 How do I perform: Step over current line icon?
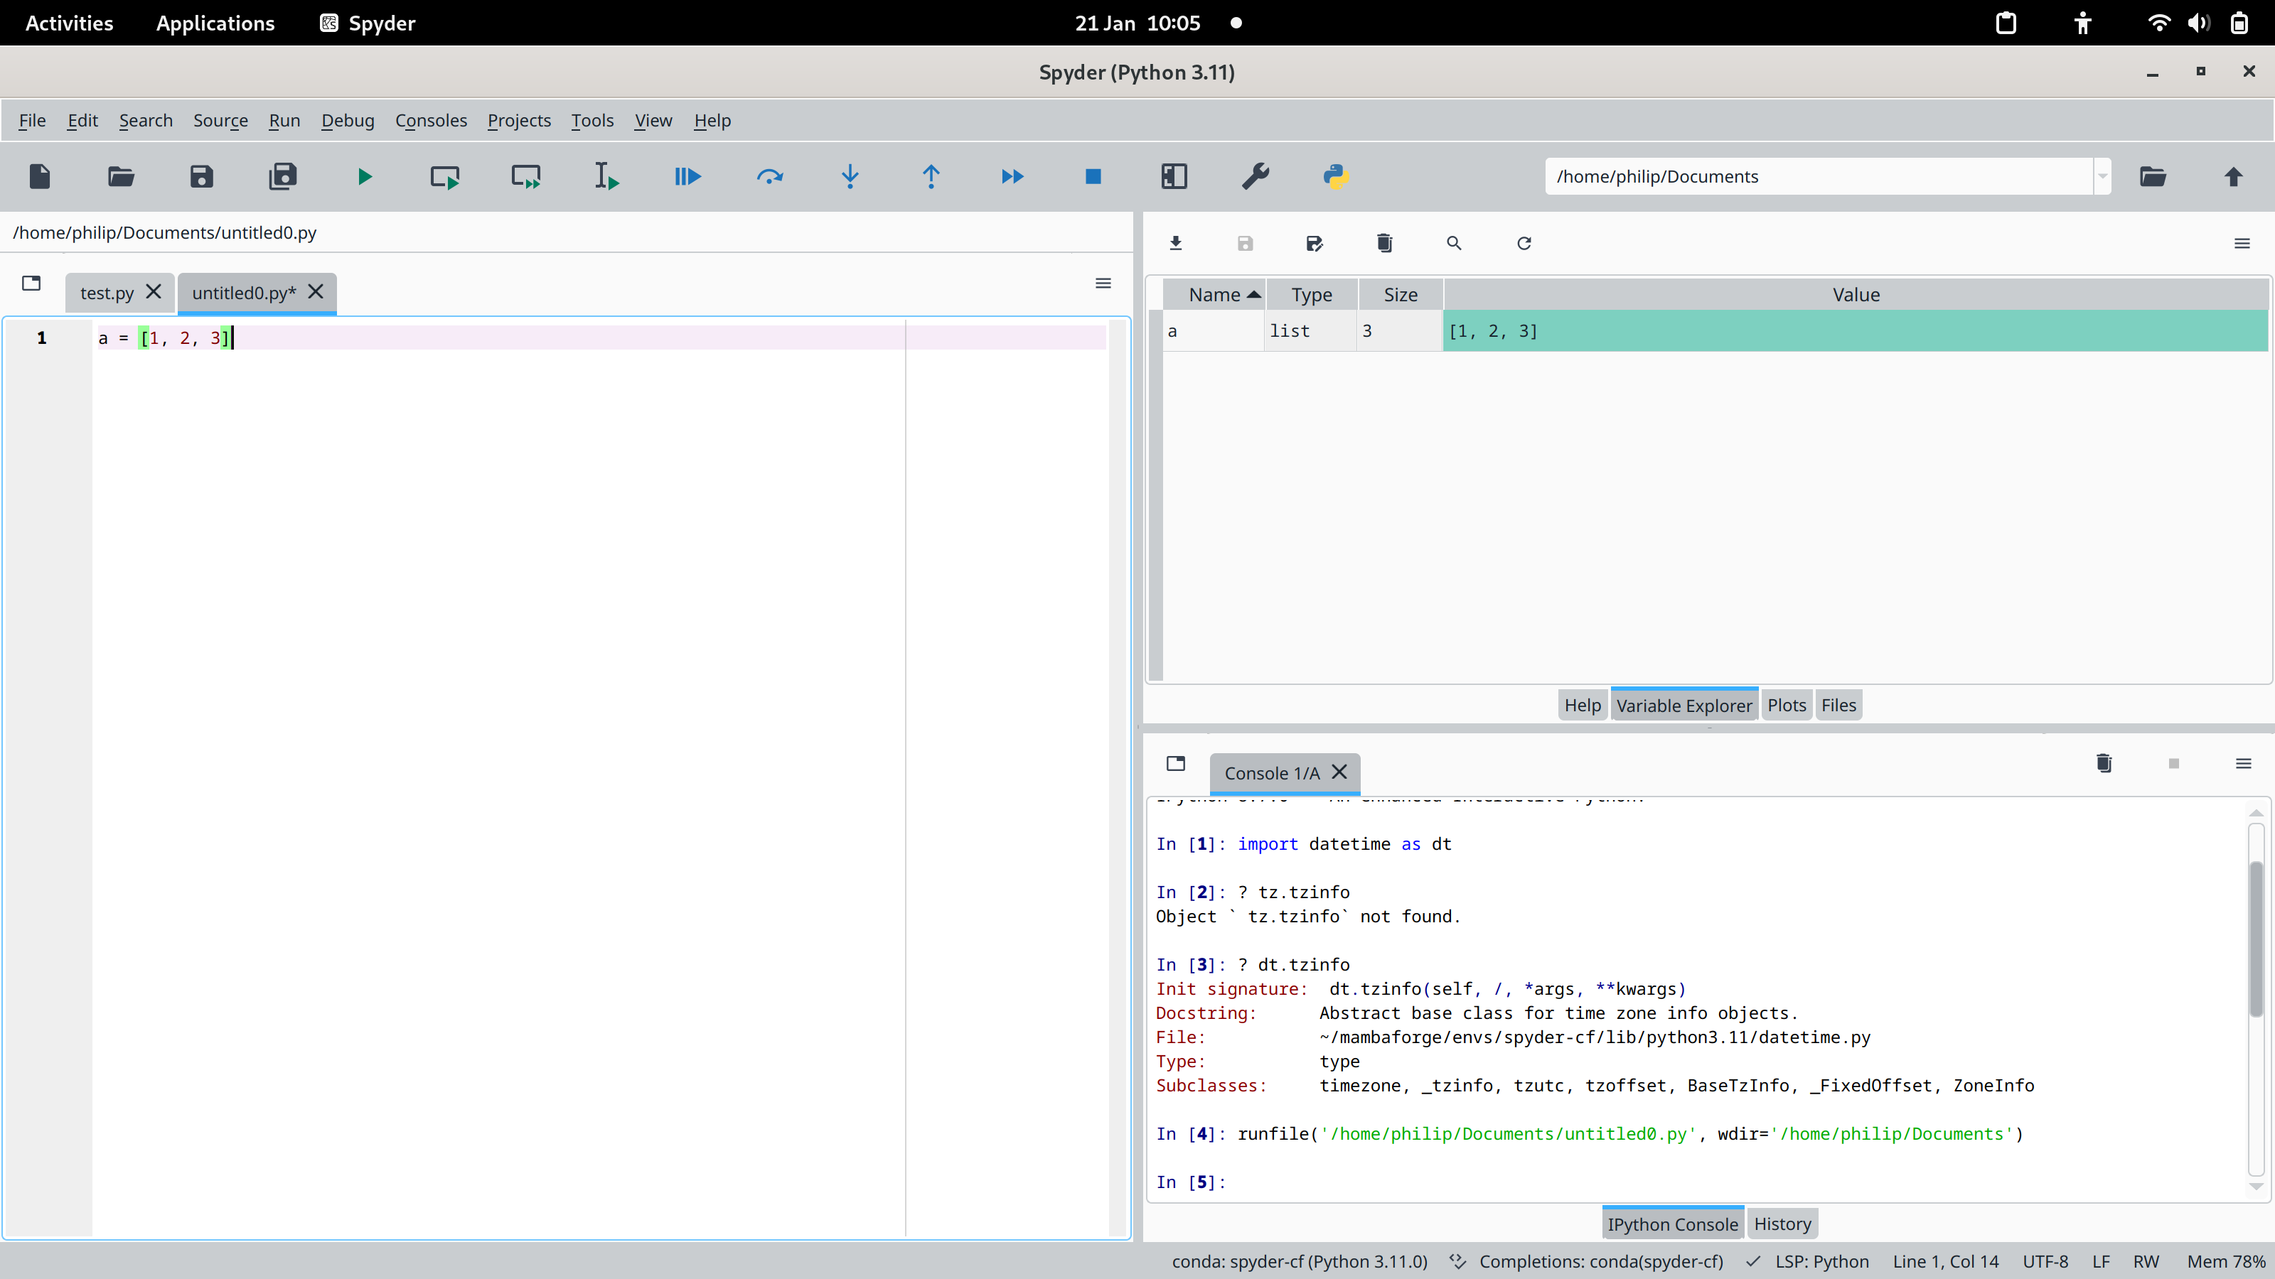coord(769,176)
